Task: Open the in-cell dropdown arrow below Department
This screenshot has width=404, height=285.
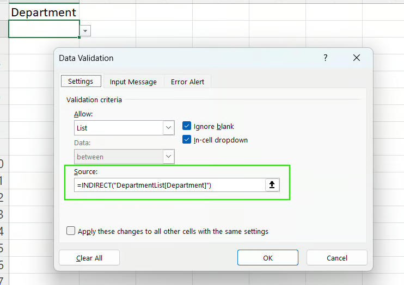Action: click(85, 31)
